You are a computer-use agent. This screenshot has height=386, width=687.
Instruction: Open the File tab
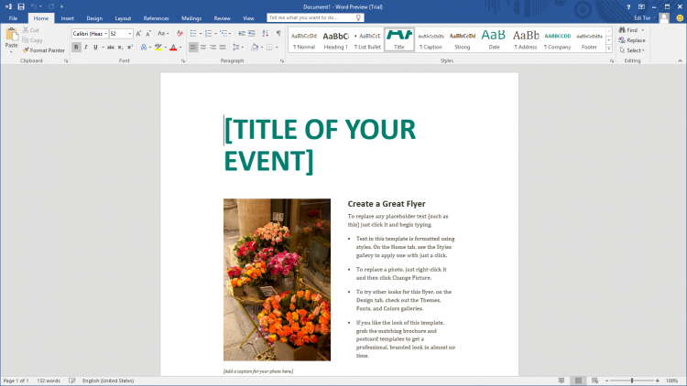pos(13,18)
